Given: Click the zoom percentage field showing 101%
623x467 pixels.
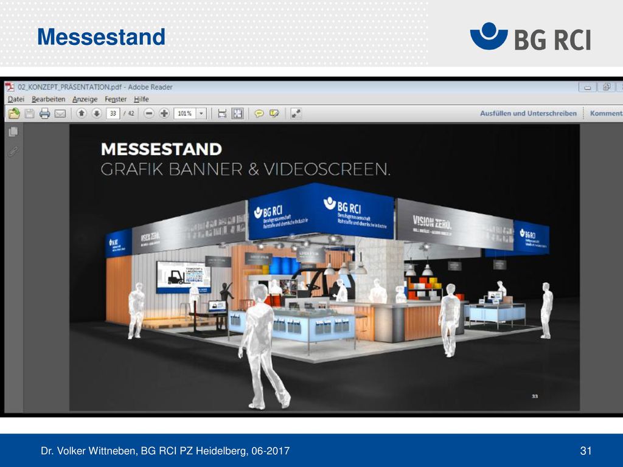Looking at the screenshot, I should [185, 114].
